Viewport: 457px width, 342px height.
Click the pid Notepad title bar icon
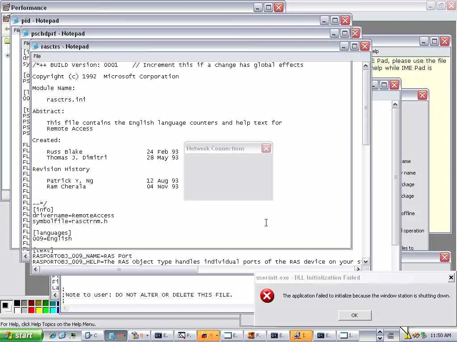point(16,20)
